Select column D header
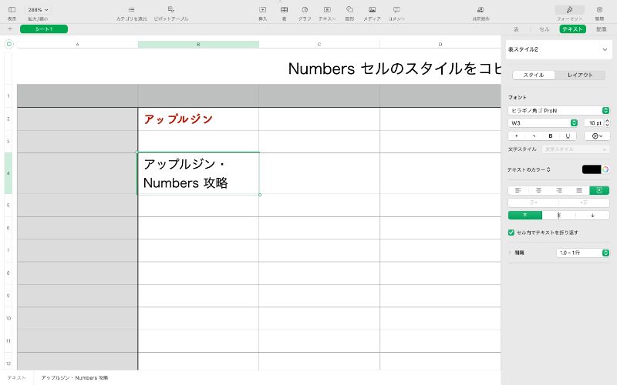 tap(440, 45)
